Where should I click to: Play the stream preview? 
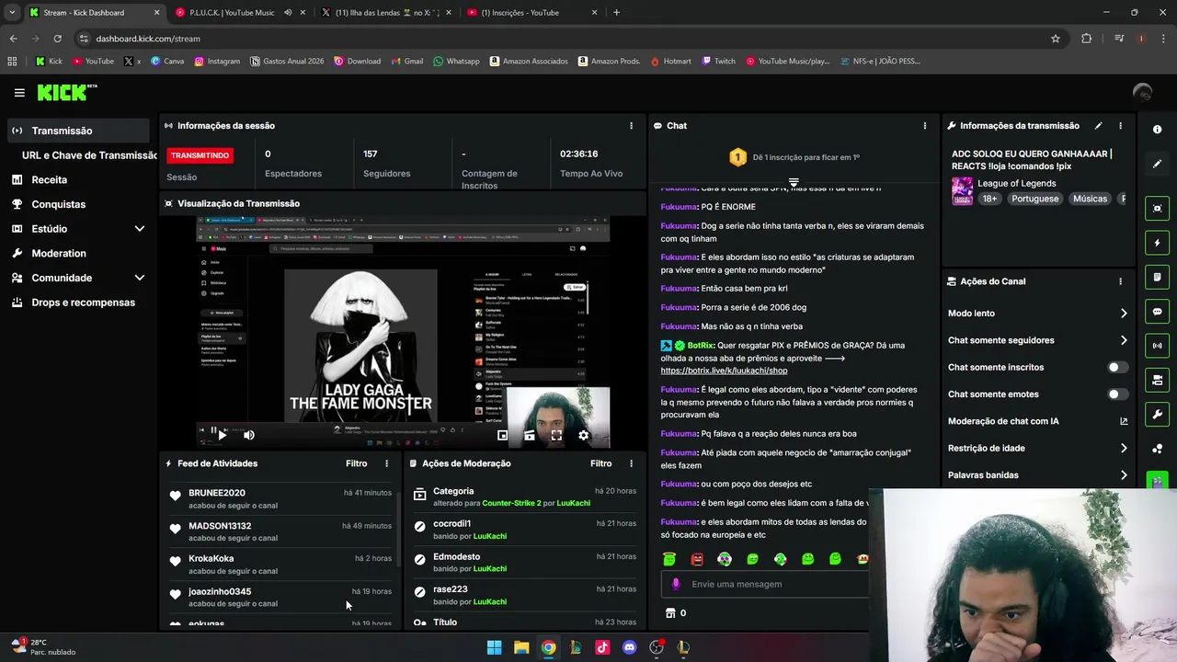click(x=221, y=436)
